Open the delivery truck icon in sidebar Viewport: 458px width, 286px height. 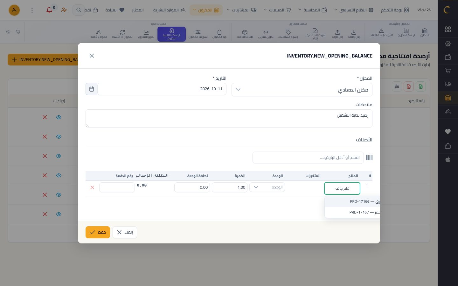[448, 84]
